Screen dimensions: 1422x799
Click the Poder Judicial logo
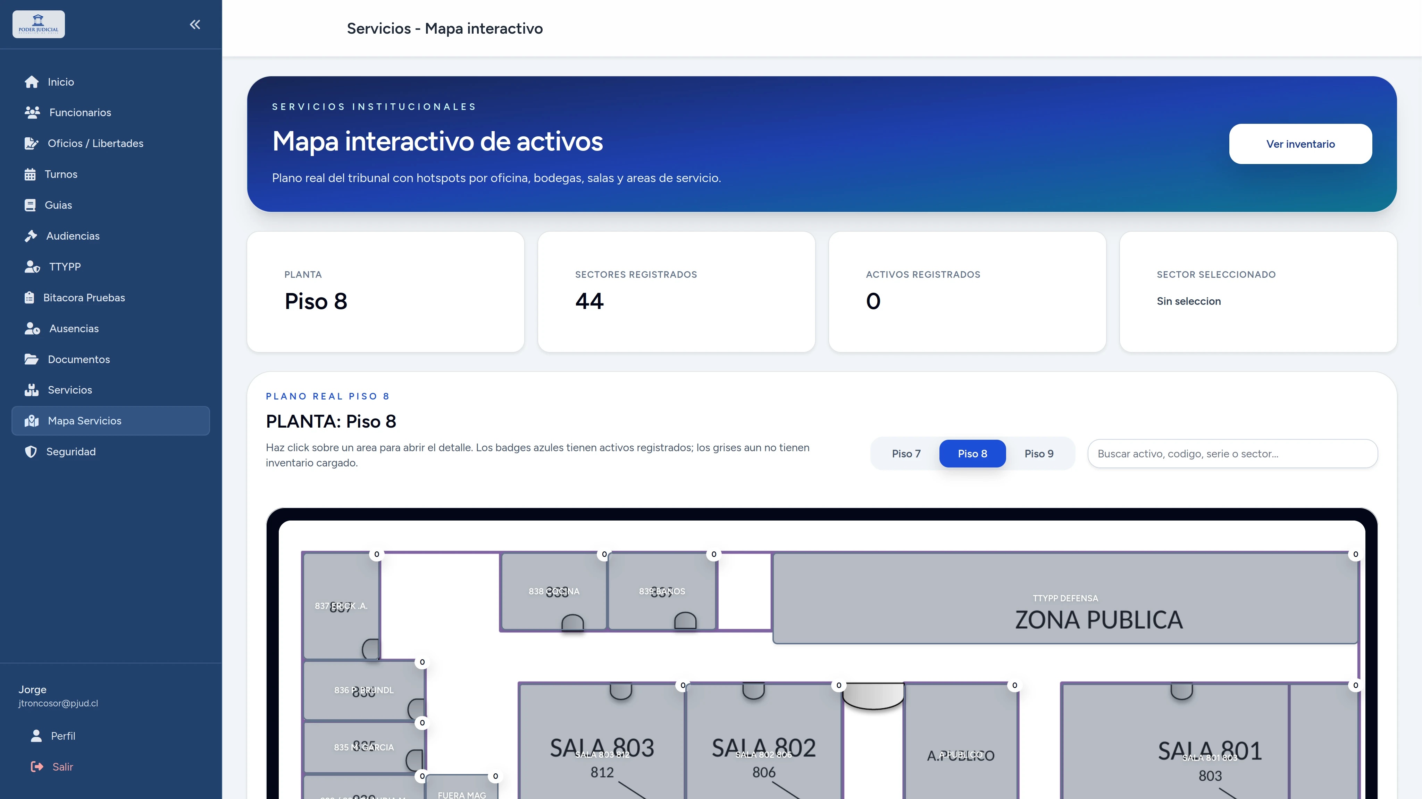39,24
